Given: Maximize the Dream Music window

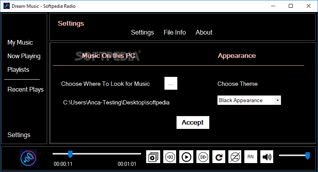Looking at the screenshot, I should click(x=291, y=6).
